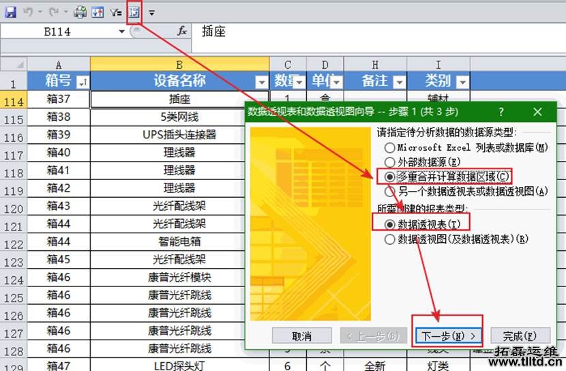Screen dimensions: 566x371
Task: Click cell 插座 in row 114
Action: [x=180, y=100]
